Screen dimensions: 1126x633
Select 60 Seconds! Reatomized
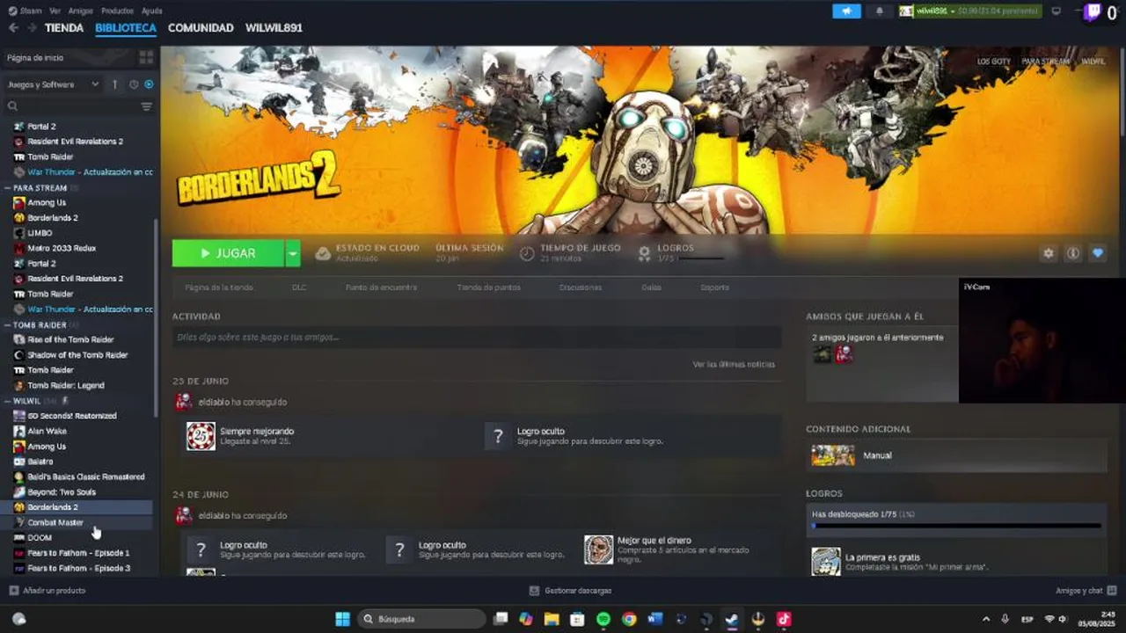(x=72, y=416)
